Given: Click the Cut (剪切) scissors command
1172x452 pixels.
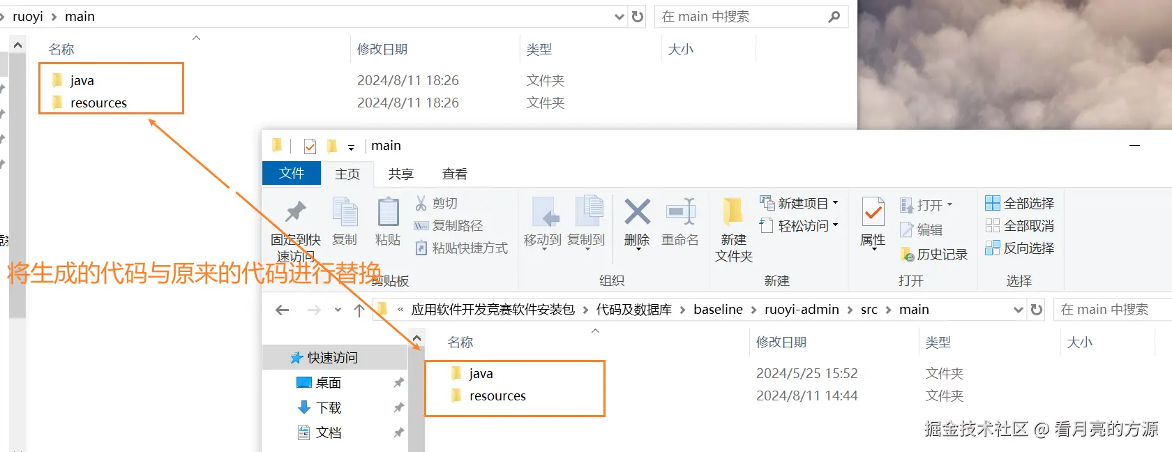Looking at the screenshot, I should 437,203.
